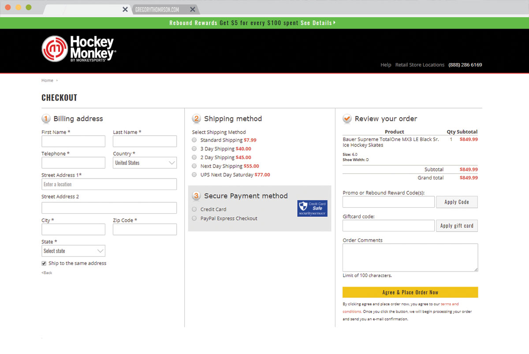
Task: Open Retail Store Locations link
Action: pyautogui.click(x=420, y=65)
